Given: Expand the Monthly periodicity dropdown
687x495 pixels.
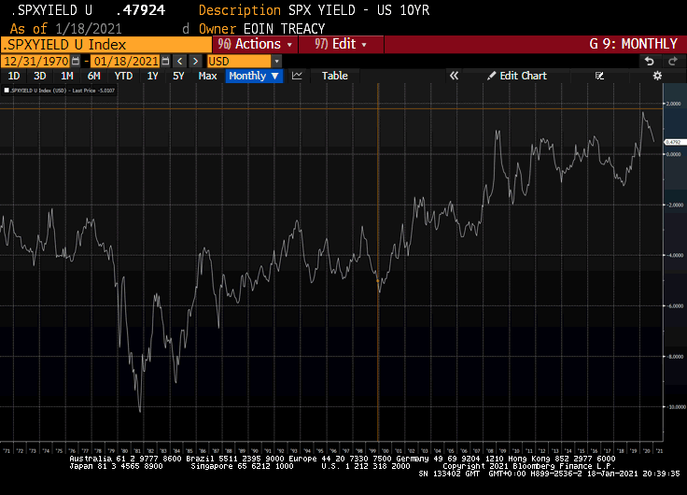Looking at the screenshot, I should (x=254, y=76).
